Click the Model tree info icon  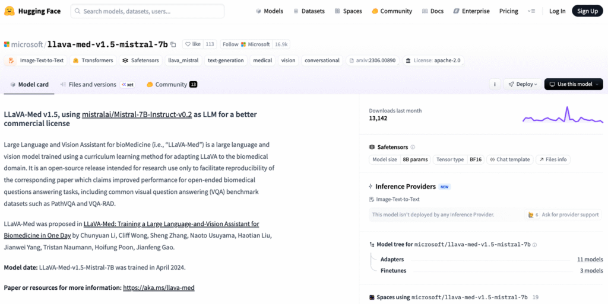535,244
